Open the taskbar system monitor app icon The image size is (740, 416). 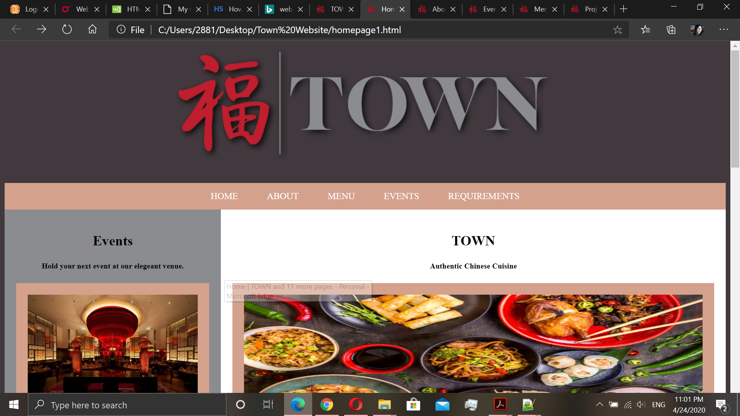click(471, 404)
